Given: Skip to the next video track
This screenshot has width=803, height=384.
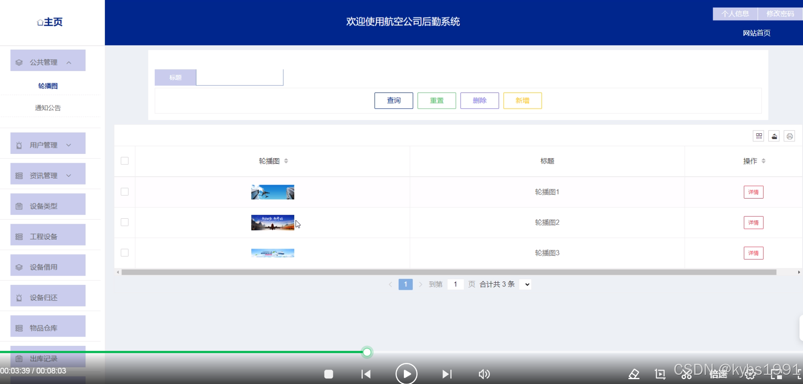Looking at the screenshot, I should pos(447,374).
